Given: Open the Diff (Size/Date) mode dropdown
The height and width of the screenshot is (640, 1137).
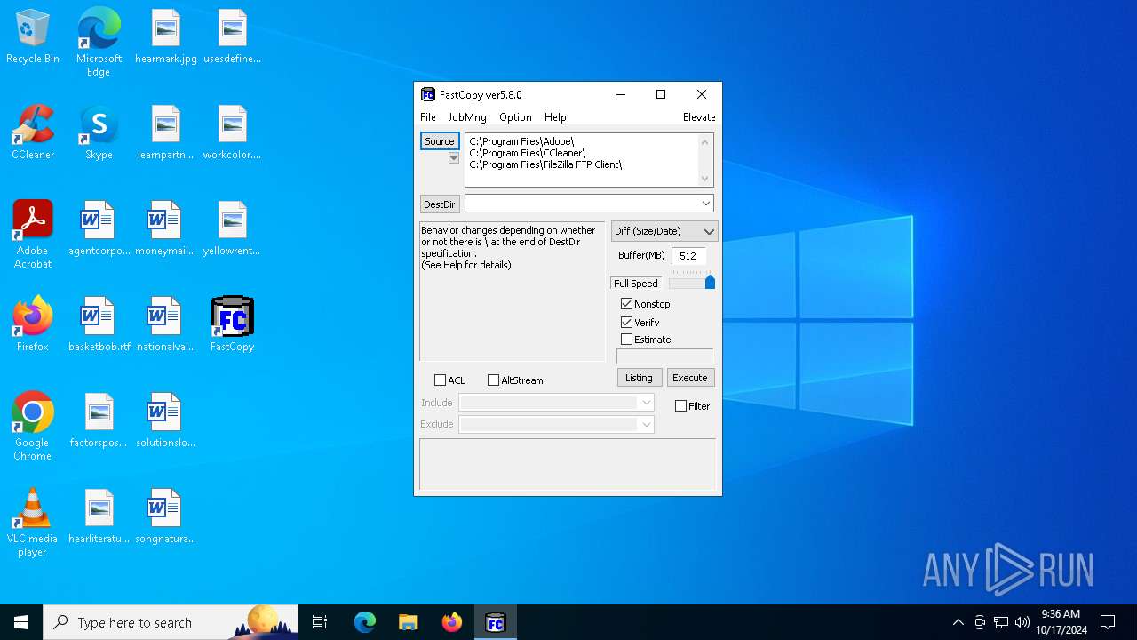Looking at the screenshot, I should 664,231.
